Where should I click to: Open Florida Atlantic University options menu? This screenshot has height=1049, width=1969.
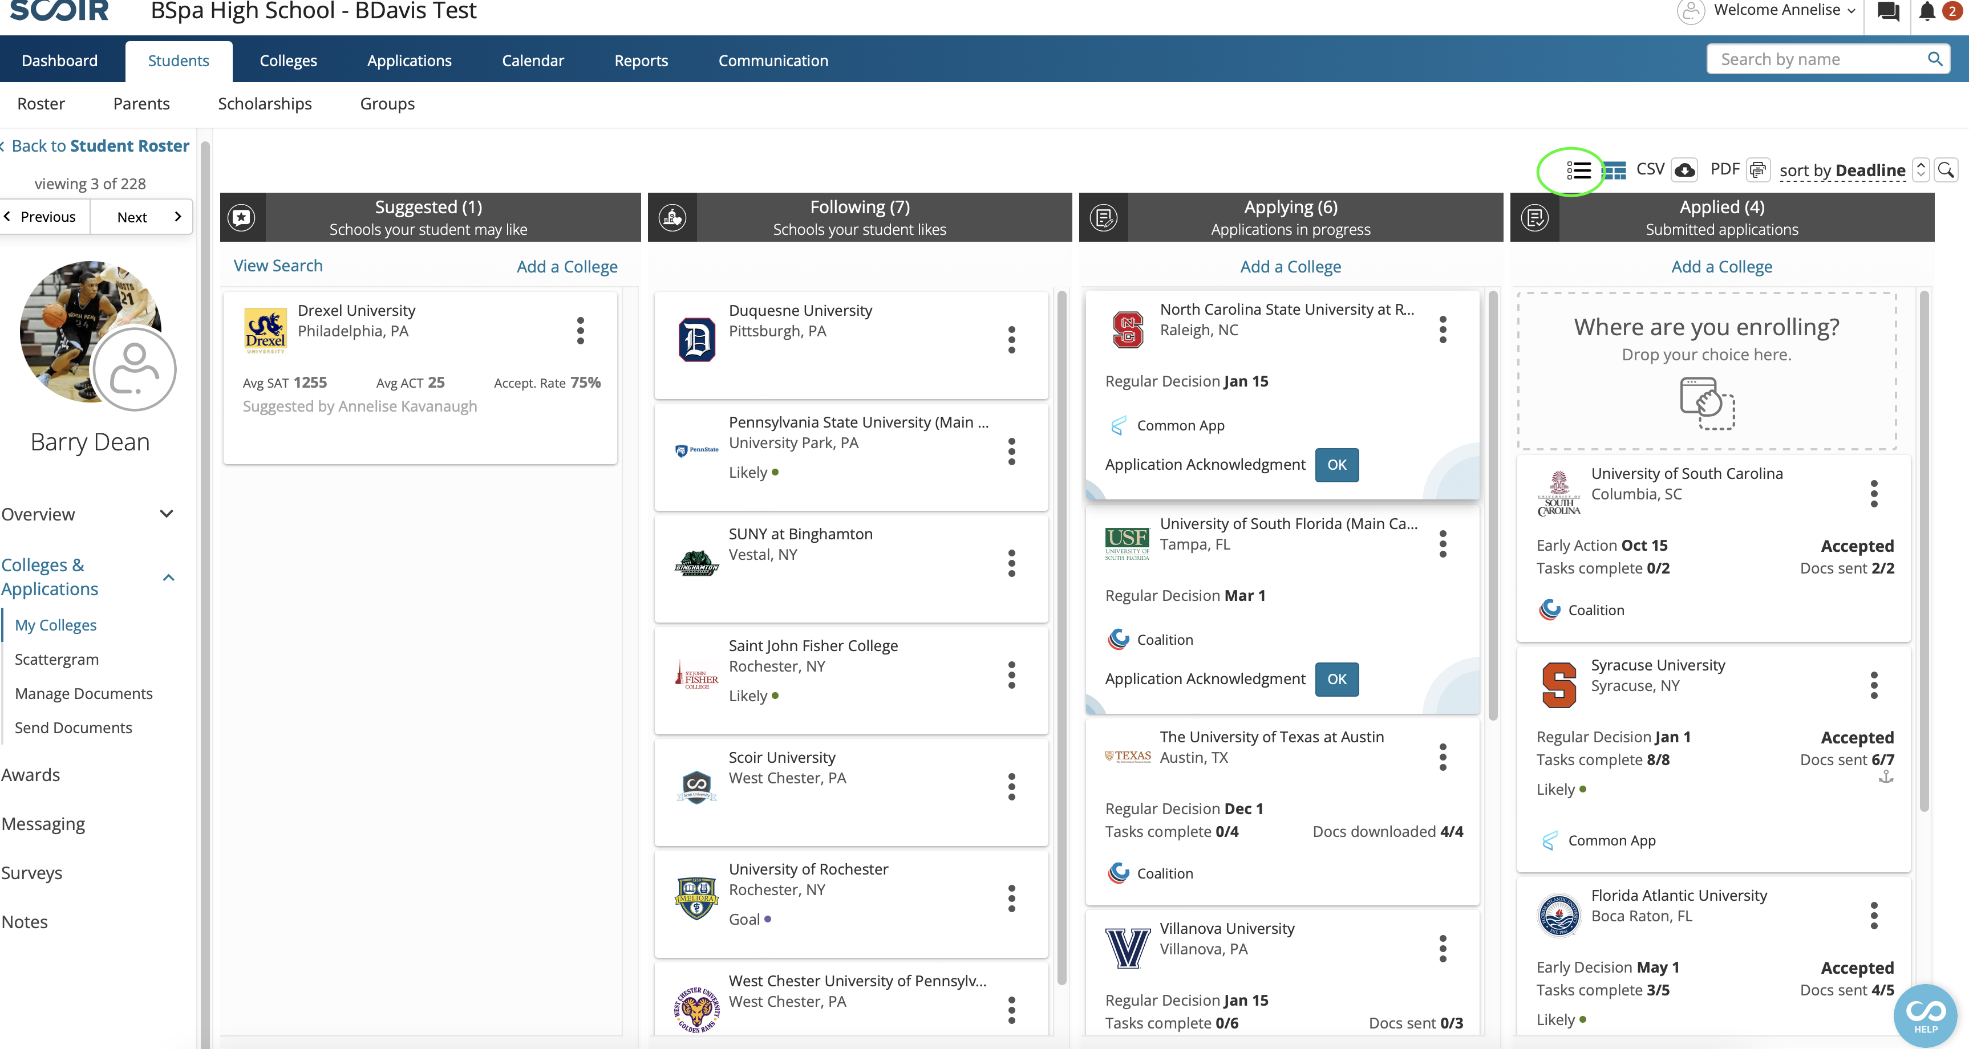[1873, 916]
